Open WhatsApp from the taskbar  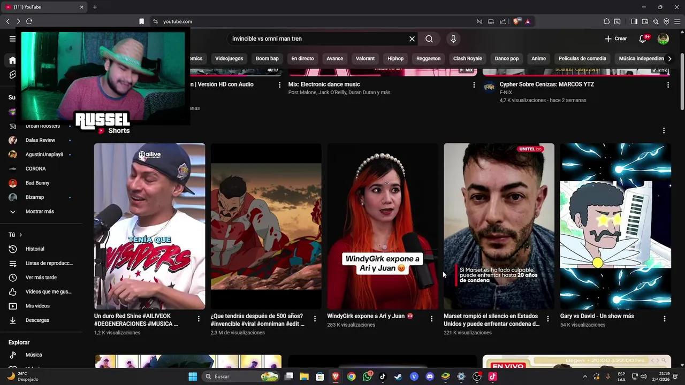tap(367, 376)
